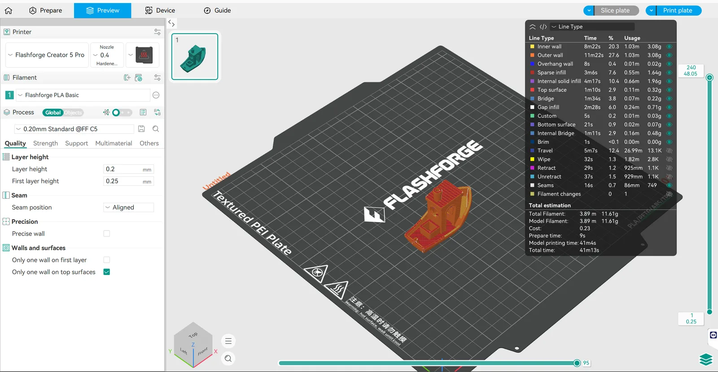Collapse the left sidebar panel arrow

171,23
